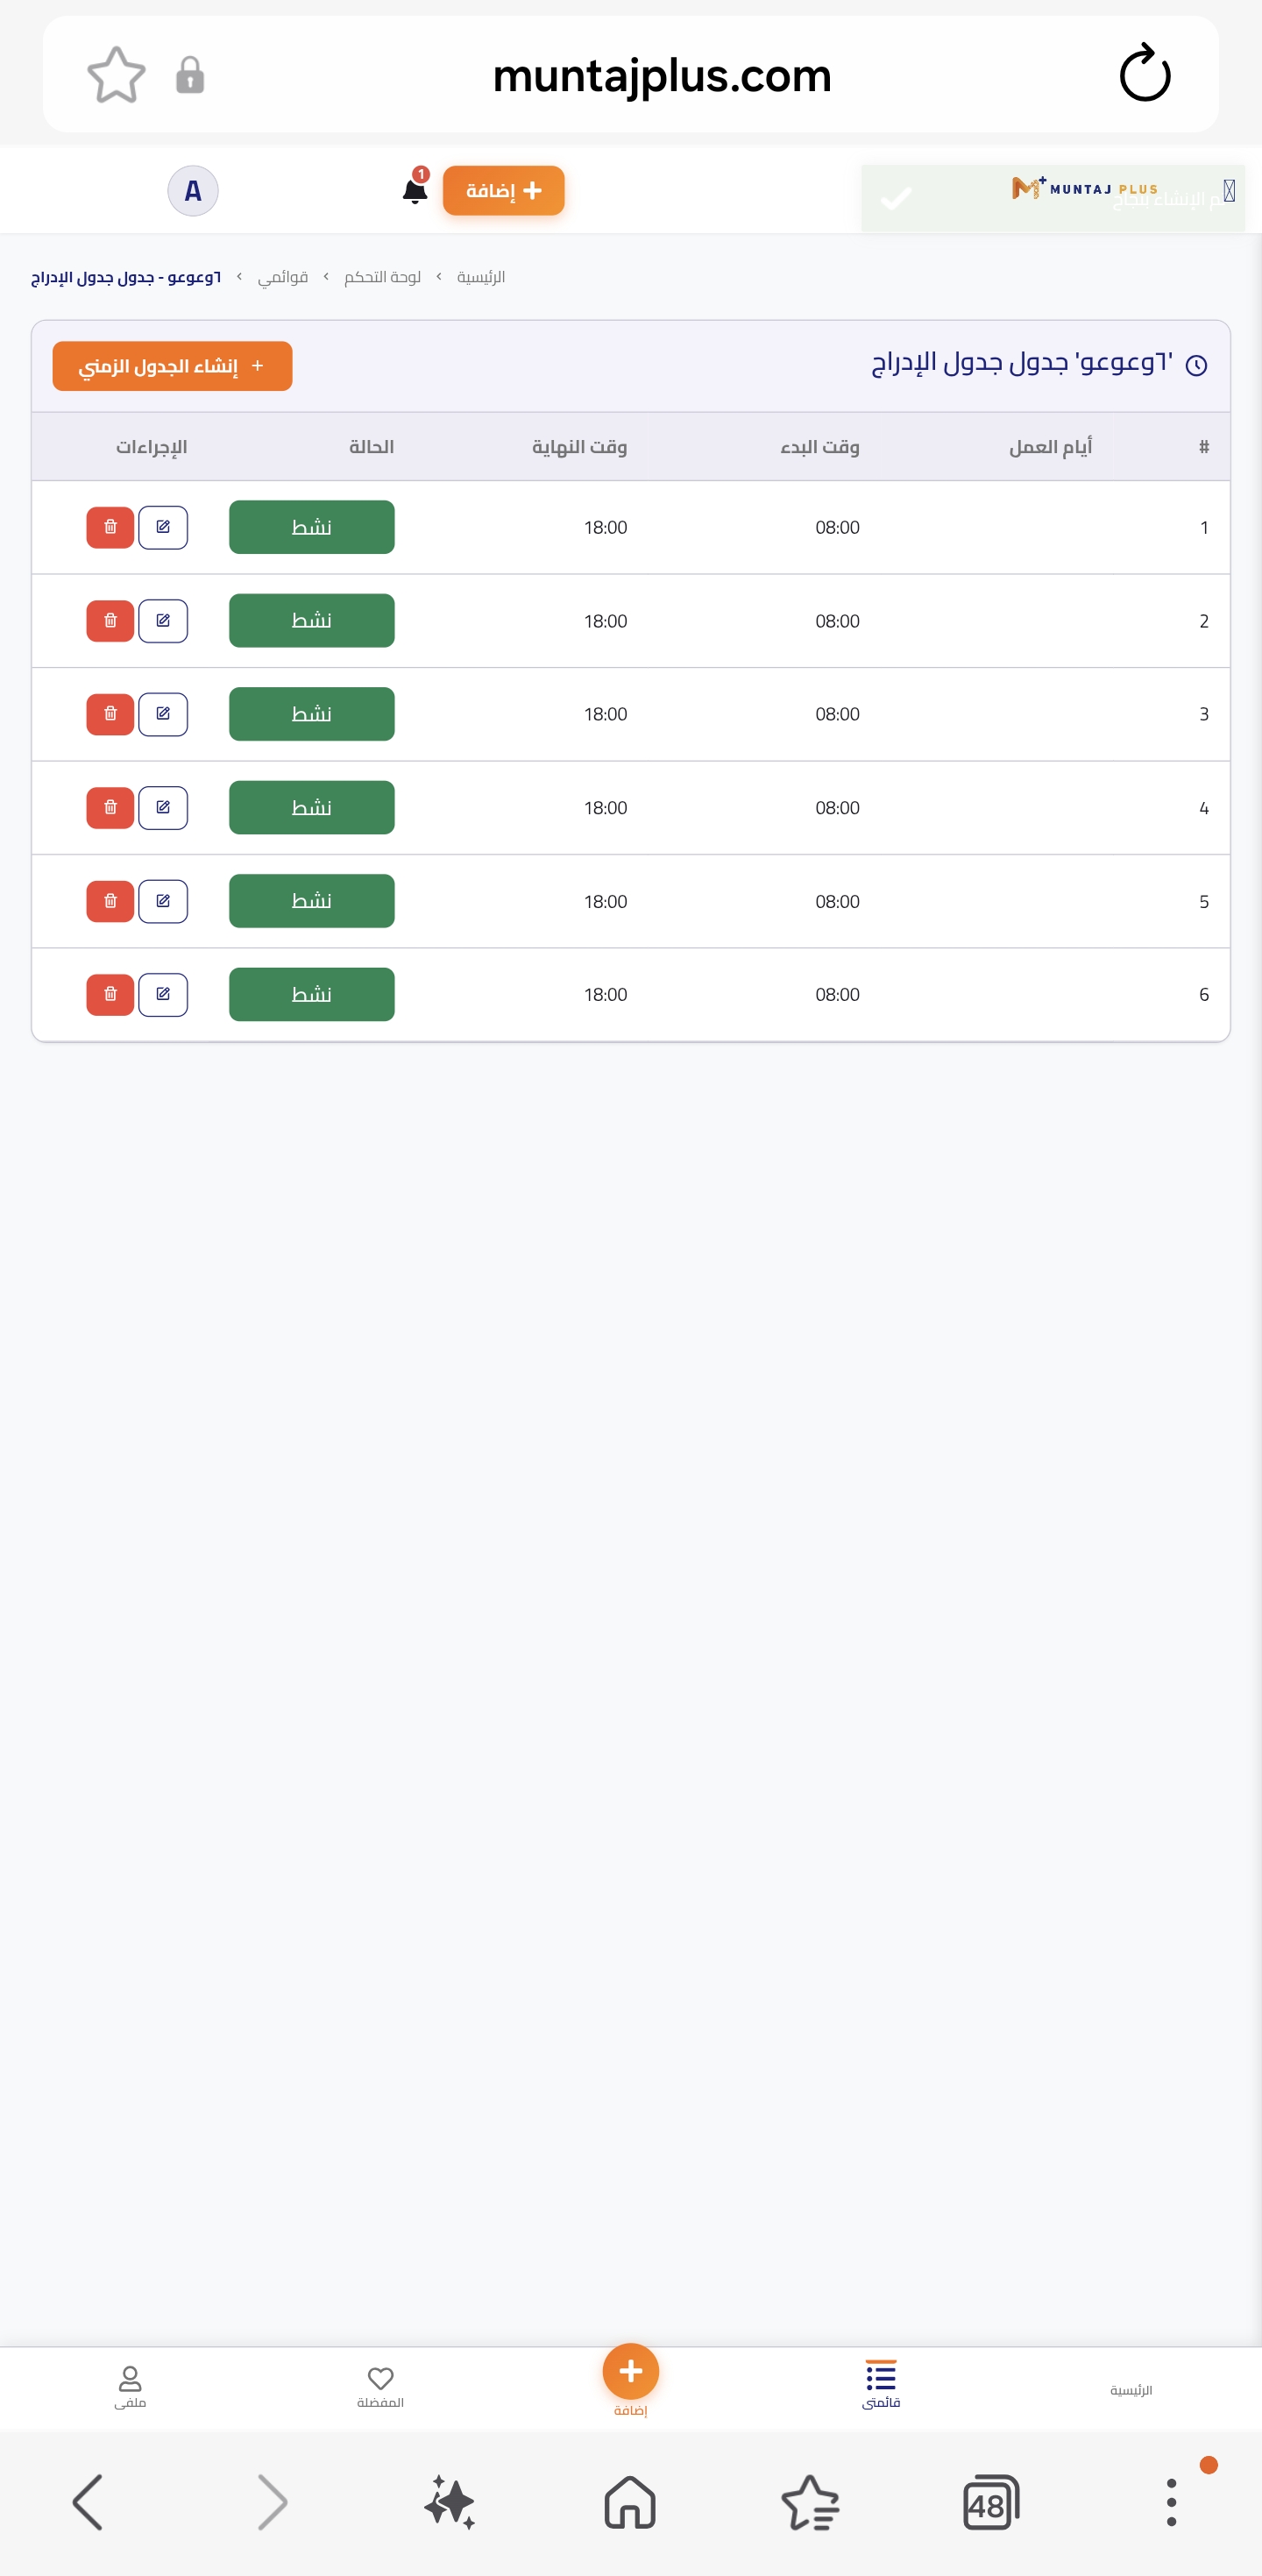The width and height of the screenshot is (1262, 2576).
Task: Edit schedule row 2 with pencil icon
Action: [163, 621]
